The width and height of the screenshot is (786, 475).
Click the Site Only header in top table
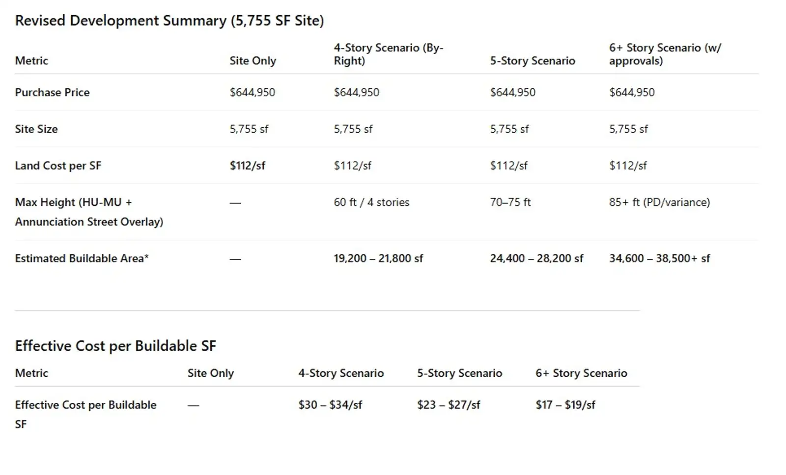click(253, 61)
